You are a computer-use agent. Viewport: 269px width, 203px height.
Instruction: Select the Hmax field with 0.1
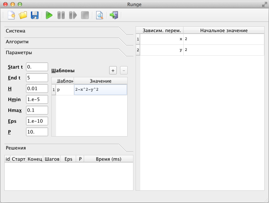pos(37,110)
